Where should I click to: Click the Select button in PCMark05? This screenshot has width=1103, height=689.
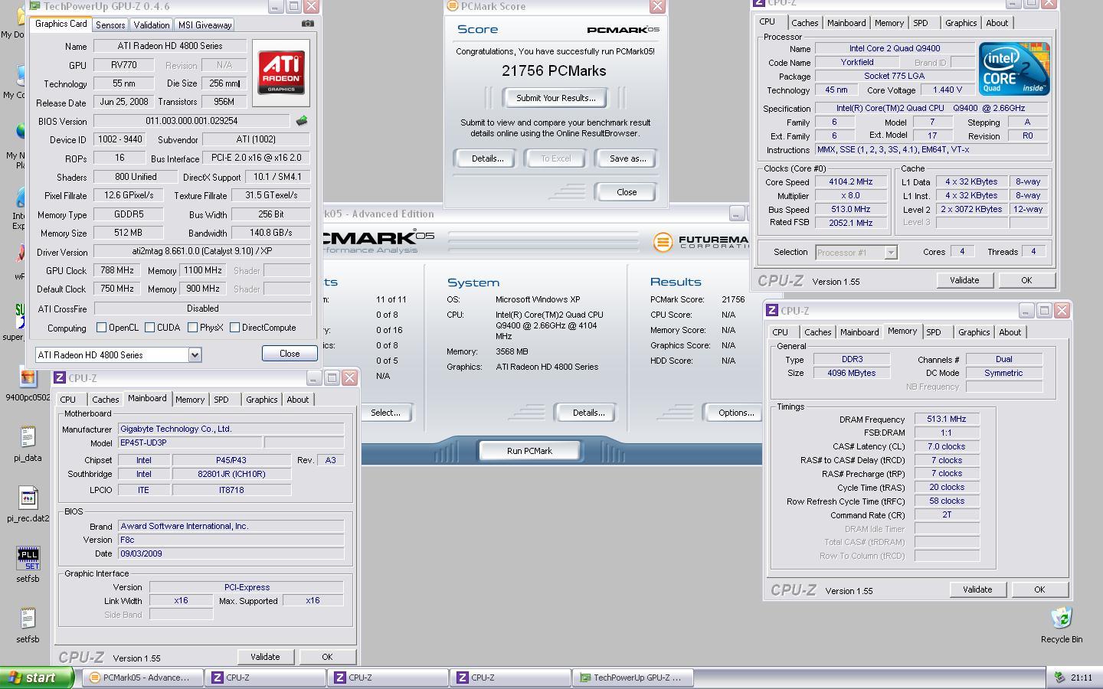pyautogui.click(x=385, y=413)
